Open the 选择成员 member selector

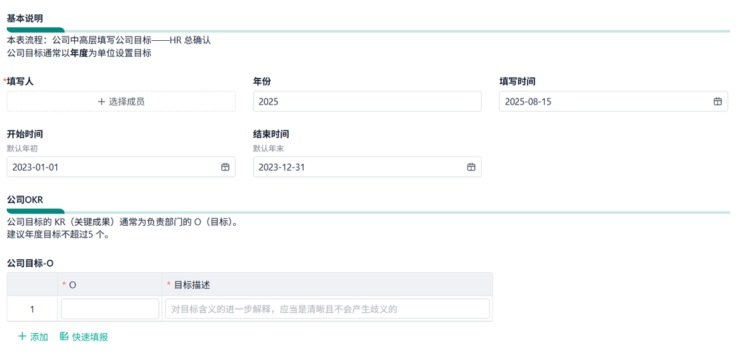click(121, 101)
